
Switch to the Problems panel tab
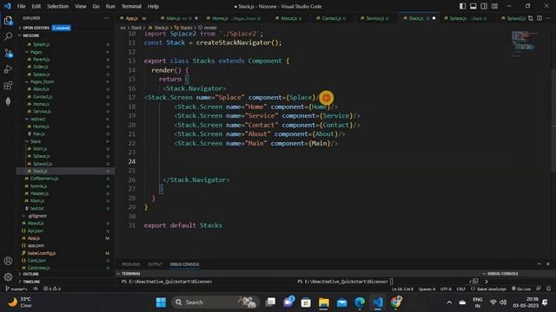tap(130, 264)
